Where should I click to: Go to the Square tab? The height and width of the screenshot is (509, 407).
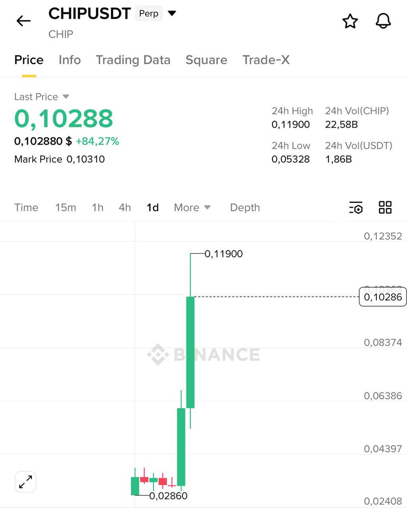click(x=206, y=60)
